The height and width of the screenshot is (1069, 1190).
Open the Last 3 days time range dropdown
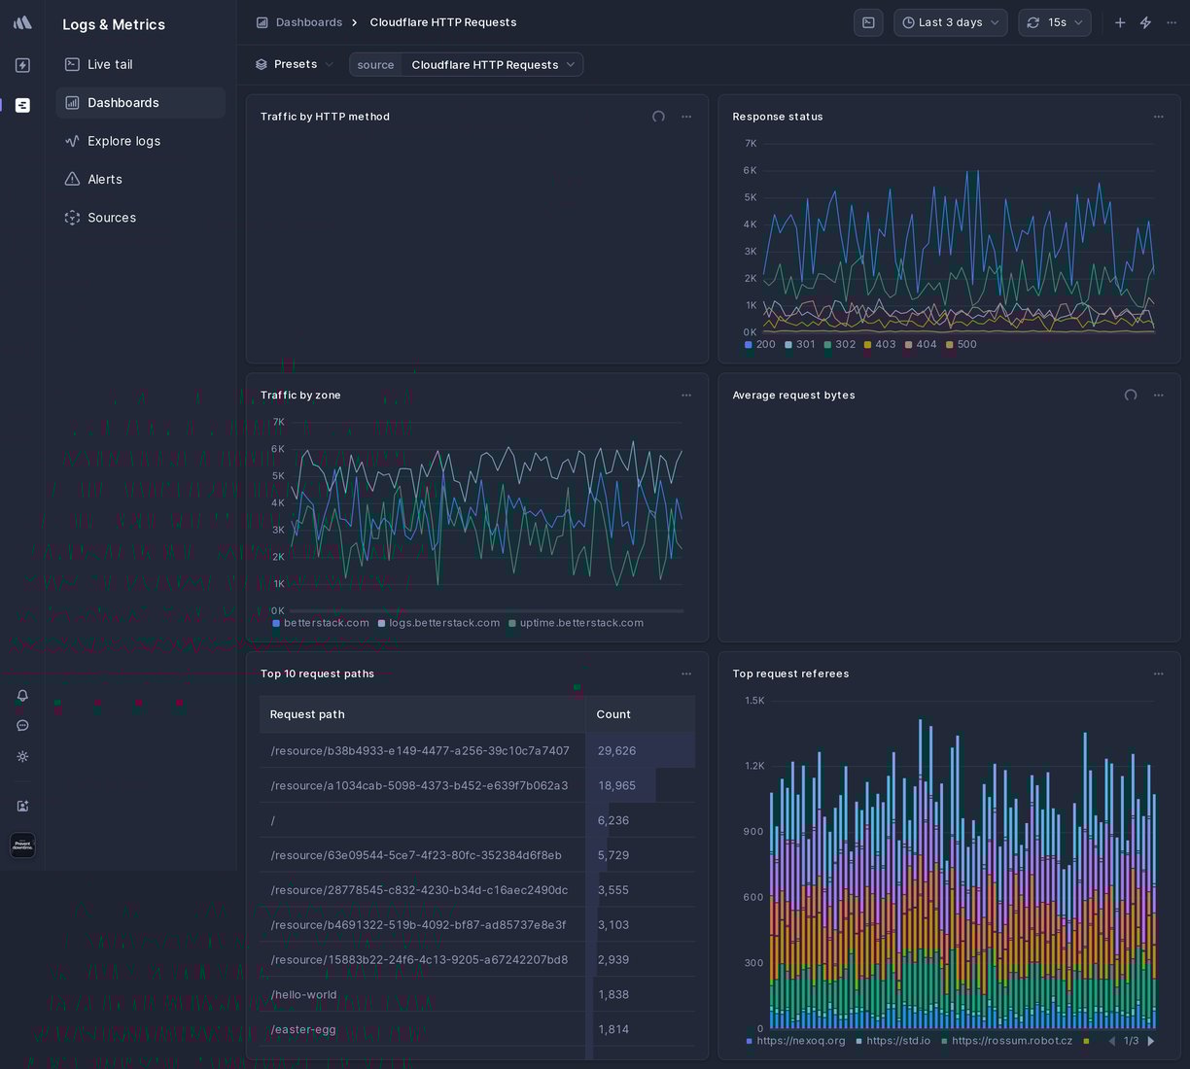[x=950, y=22]
